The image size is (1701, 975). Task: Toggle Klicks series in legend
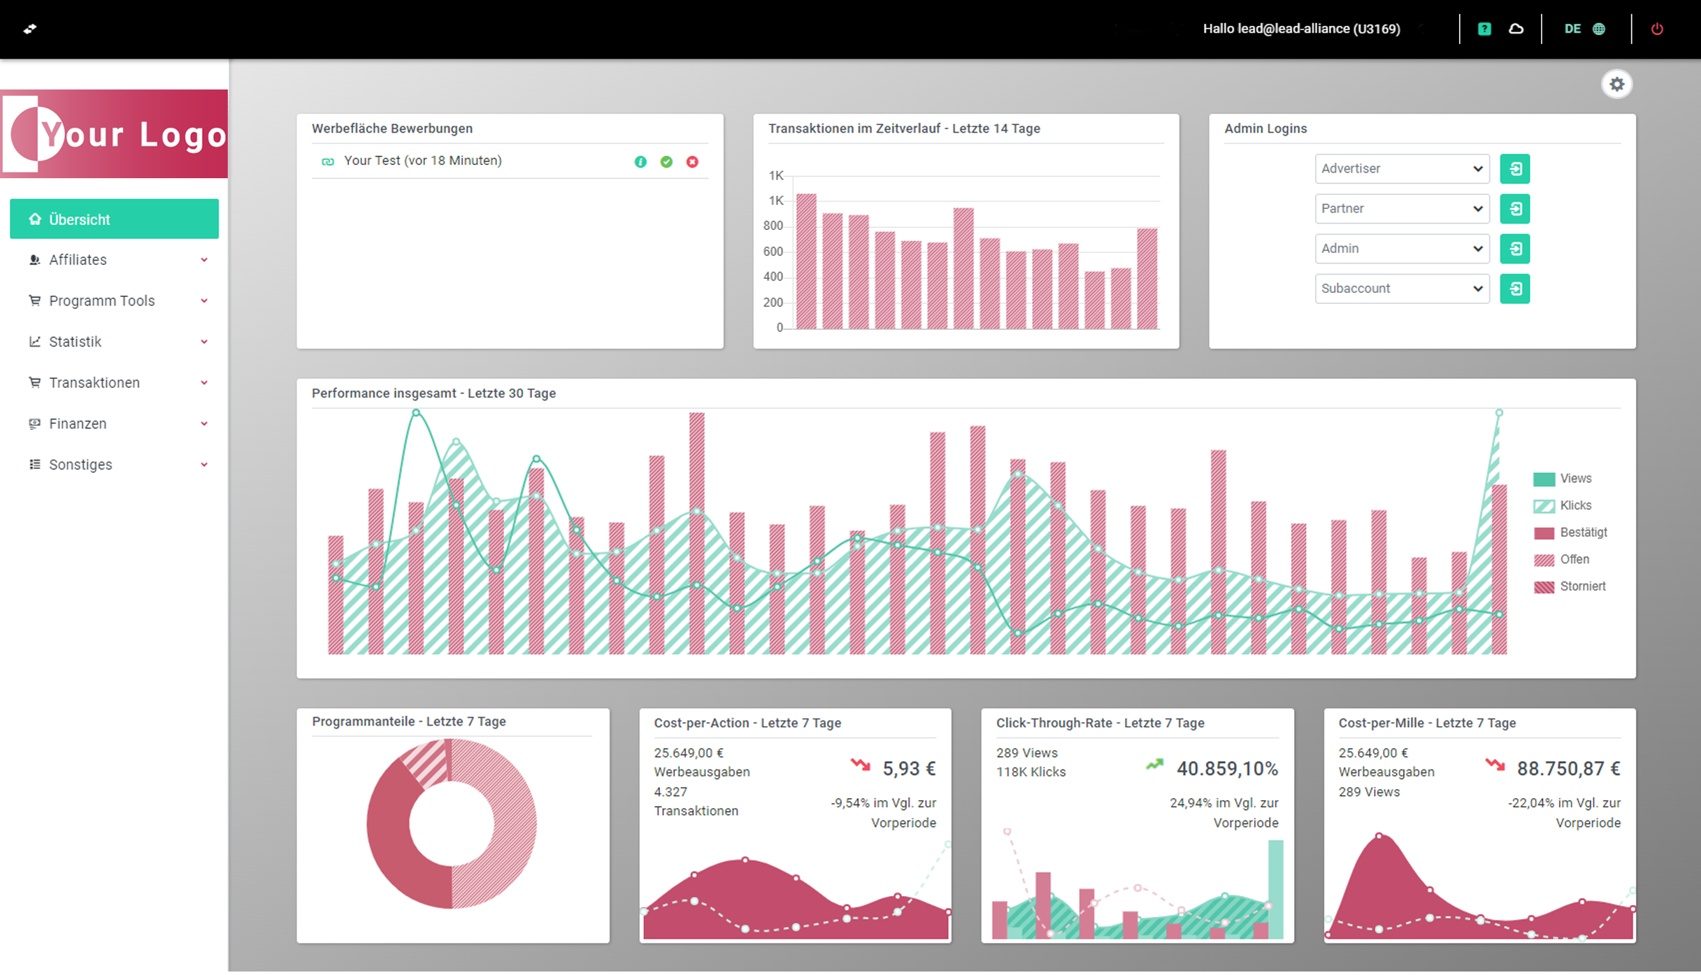coord(1574,506)
